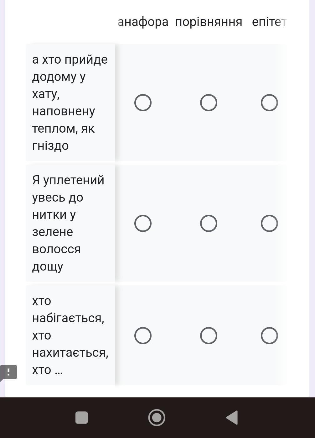Image resolution: width=315 pixels, height=438 pixels.
Task: Select порівняння for 'а хто прийде додому' row
Action: click(x=209, y=103)
